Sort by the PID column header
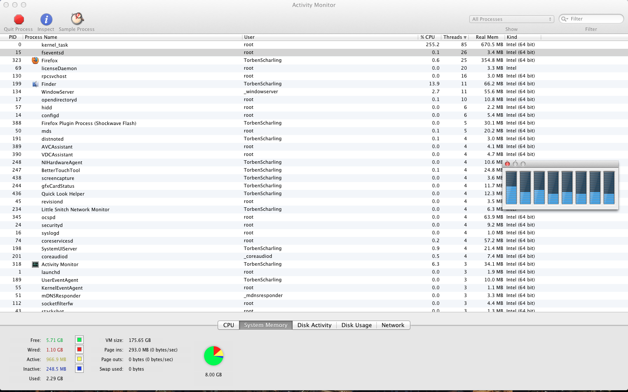This screenshot has width=628, height=392. [x=13, y=37]
